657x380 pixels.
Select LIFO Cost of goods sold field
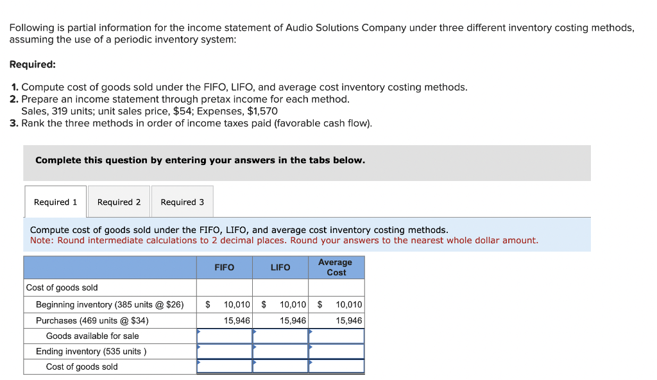point(280,367)
